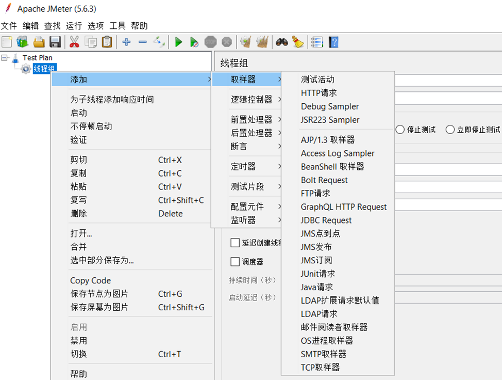Select JDBC Request in the submenu
The height and width of the screenshot is (380, 502).
[326, 220]
